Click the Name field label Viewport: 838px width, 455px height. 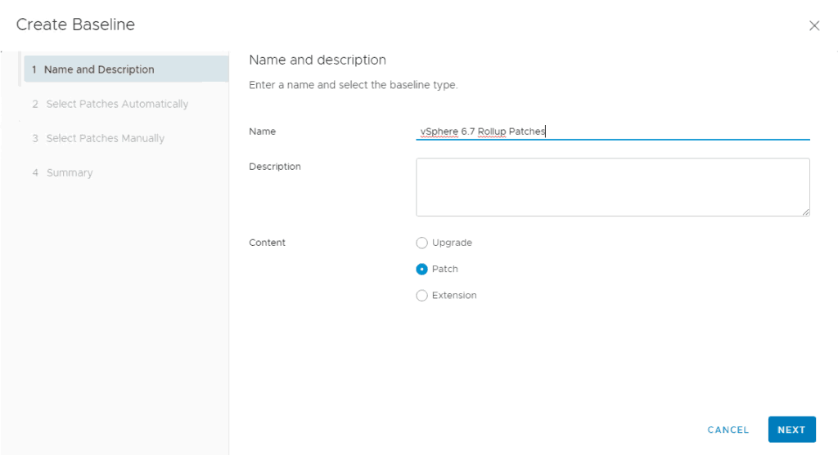[263, 131]
